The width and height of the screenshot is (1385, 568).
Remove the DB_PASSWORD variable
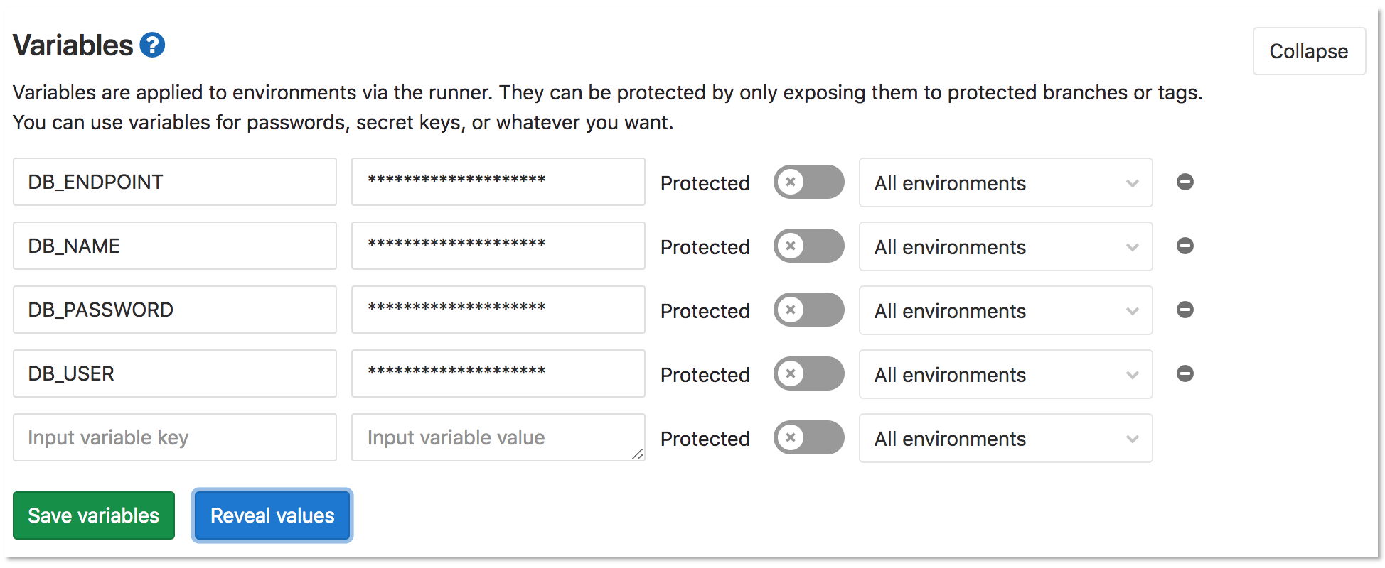coord(1185,310)
